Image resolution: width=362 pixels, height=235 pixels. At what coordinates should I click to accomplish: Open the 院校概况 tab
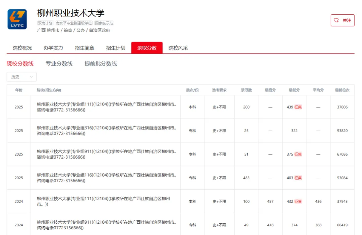point(22,48)
